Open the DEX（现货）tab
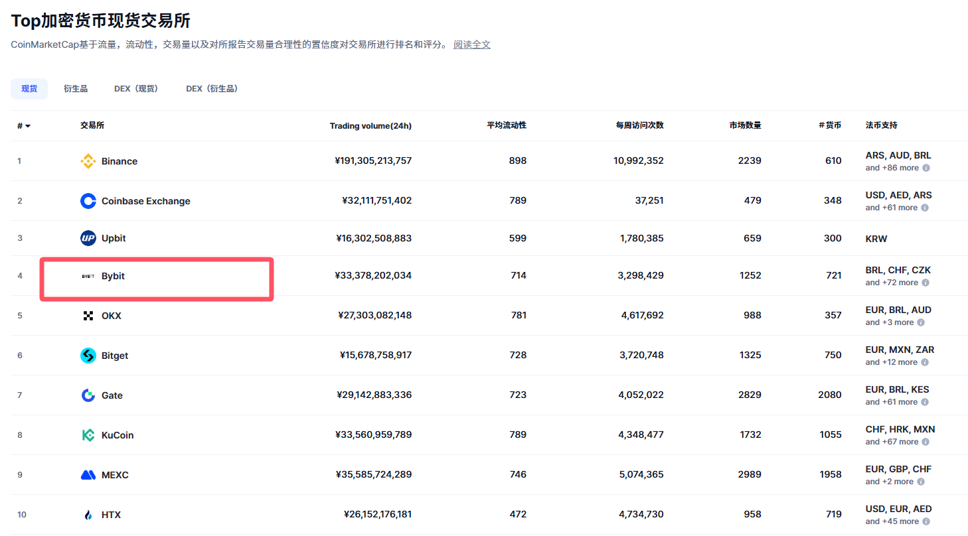The height and width of the screenshot is (536, 968). [x=136, y=88]
